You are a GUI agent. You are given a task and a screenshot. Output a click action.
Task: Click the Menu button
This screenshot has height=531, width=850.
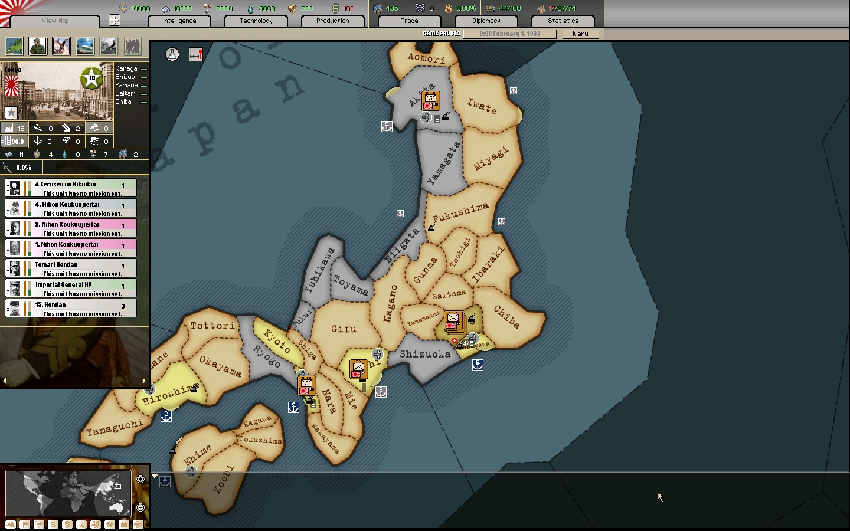point(580,34)
